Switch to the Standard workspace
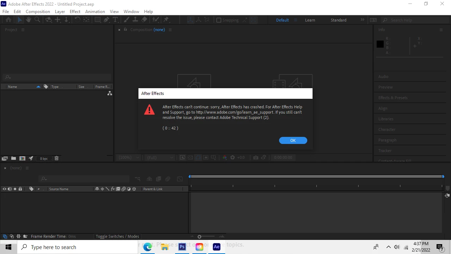The image size is (451, 254). (x=339, y=20)
